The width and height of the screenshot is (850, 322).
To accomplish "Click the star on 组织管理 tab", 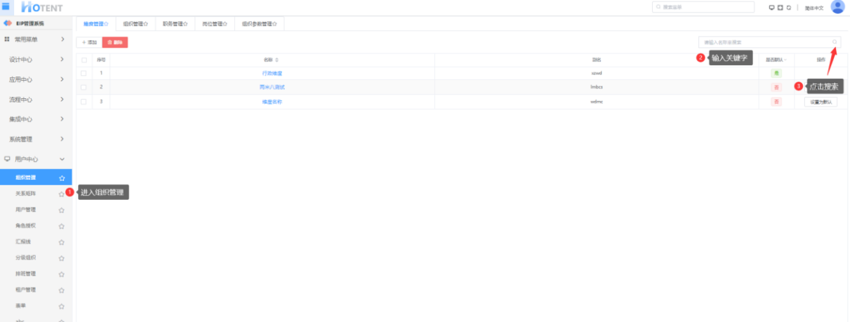I will pyautogui.click(x=145, y=23).
